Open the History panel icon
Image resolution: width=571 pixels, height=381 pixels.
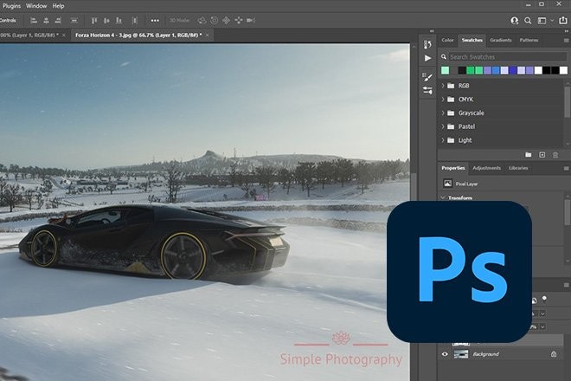pos(427,44)
